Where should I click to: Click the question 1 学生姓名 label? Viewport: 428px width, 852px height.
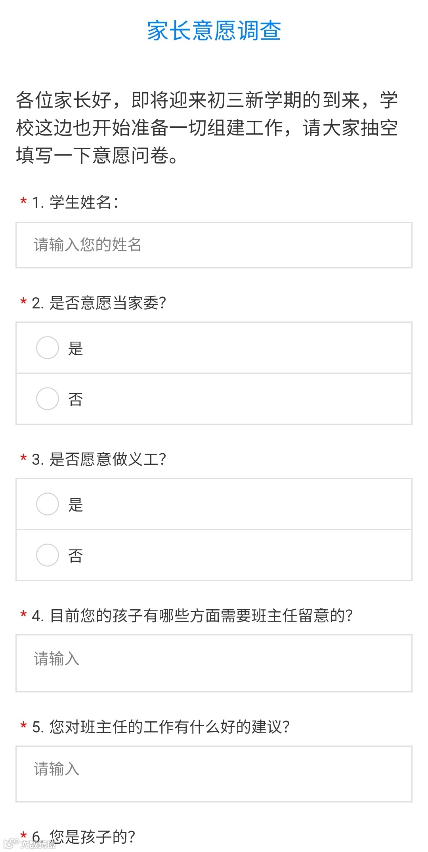point(75,202)
